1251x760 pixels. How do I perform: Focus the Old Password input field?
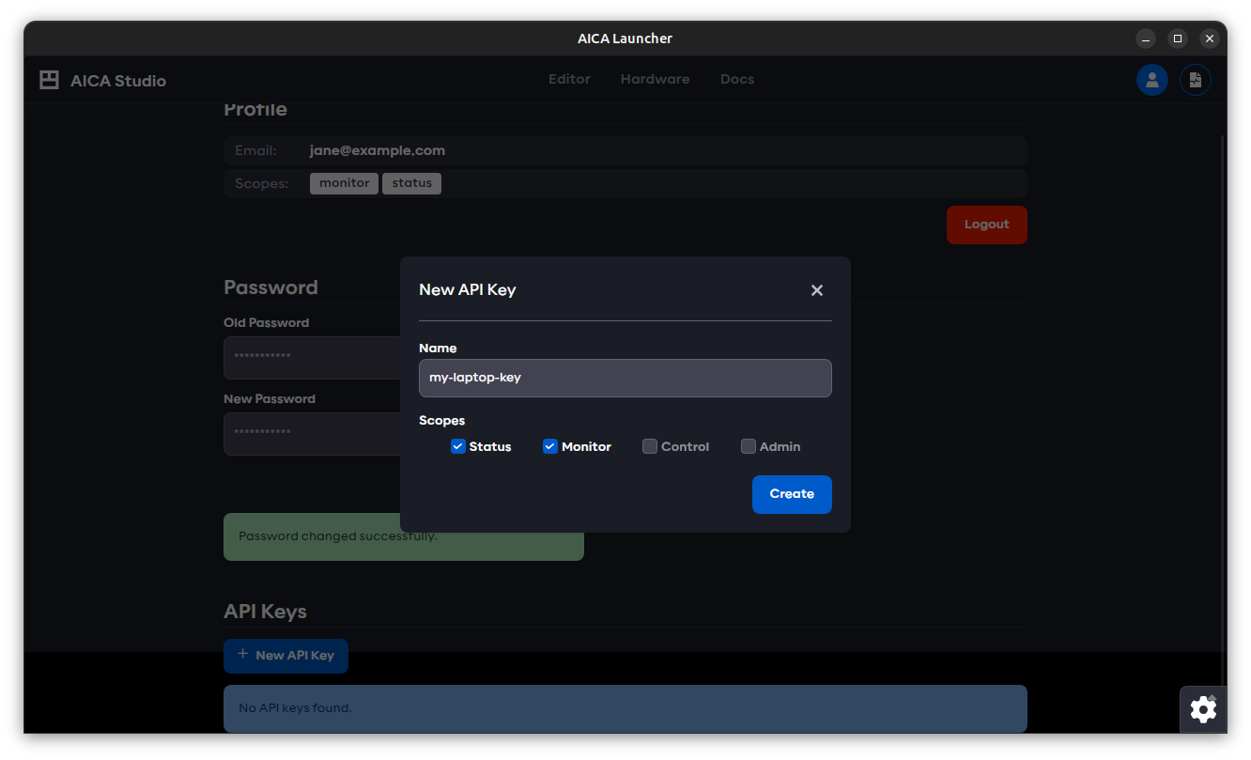312,358
